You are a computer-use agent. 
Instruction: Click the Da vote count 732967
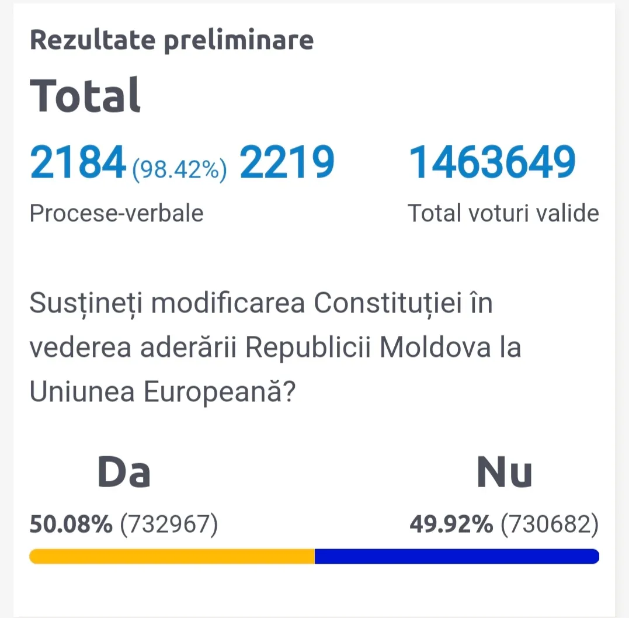[x=169, y=525]
